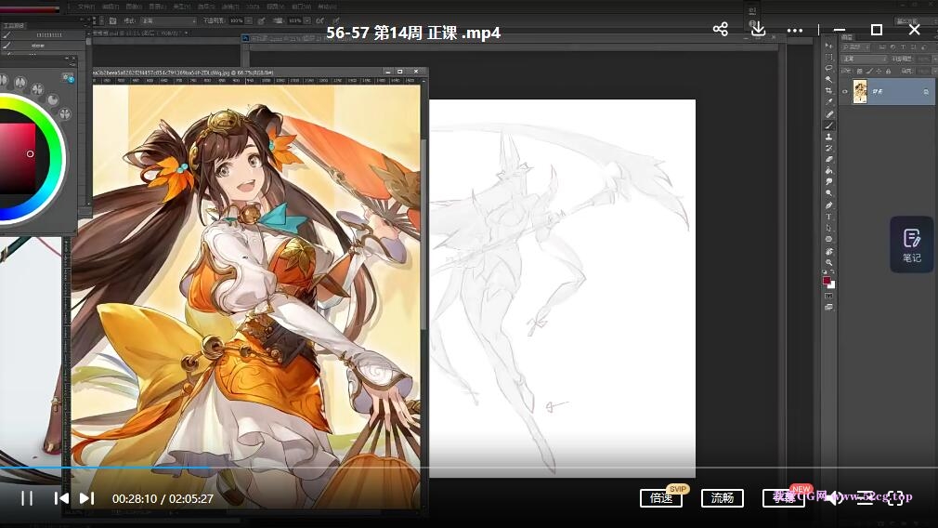Click the change screen mode icon
Viewport: 938px width, 528px height.
(x=828, y=307)
